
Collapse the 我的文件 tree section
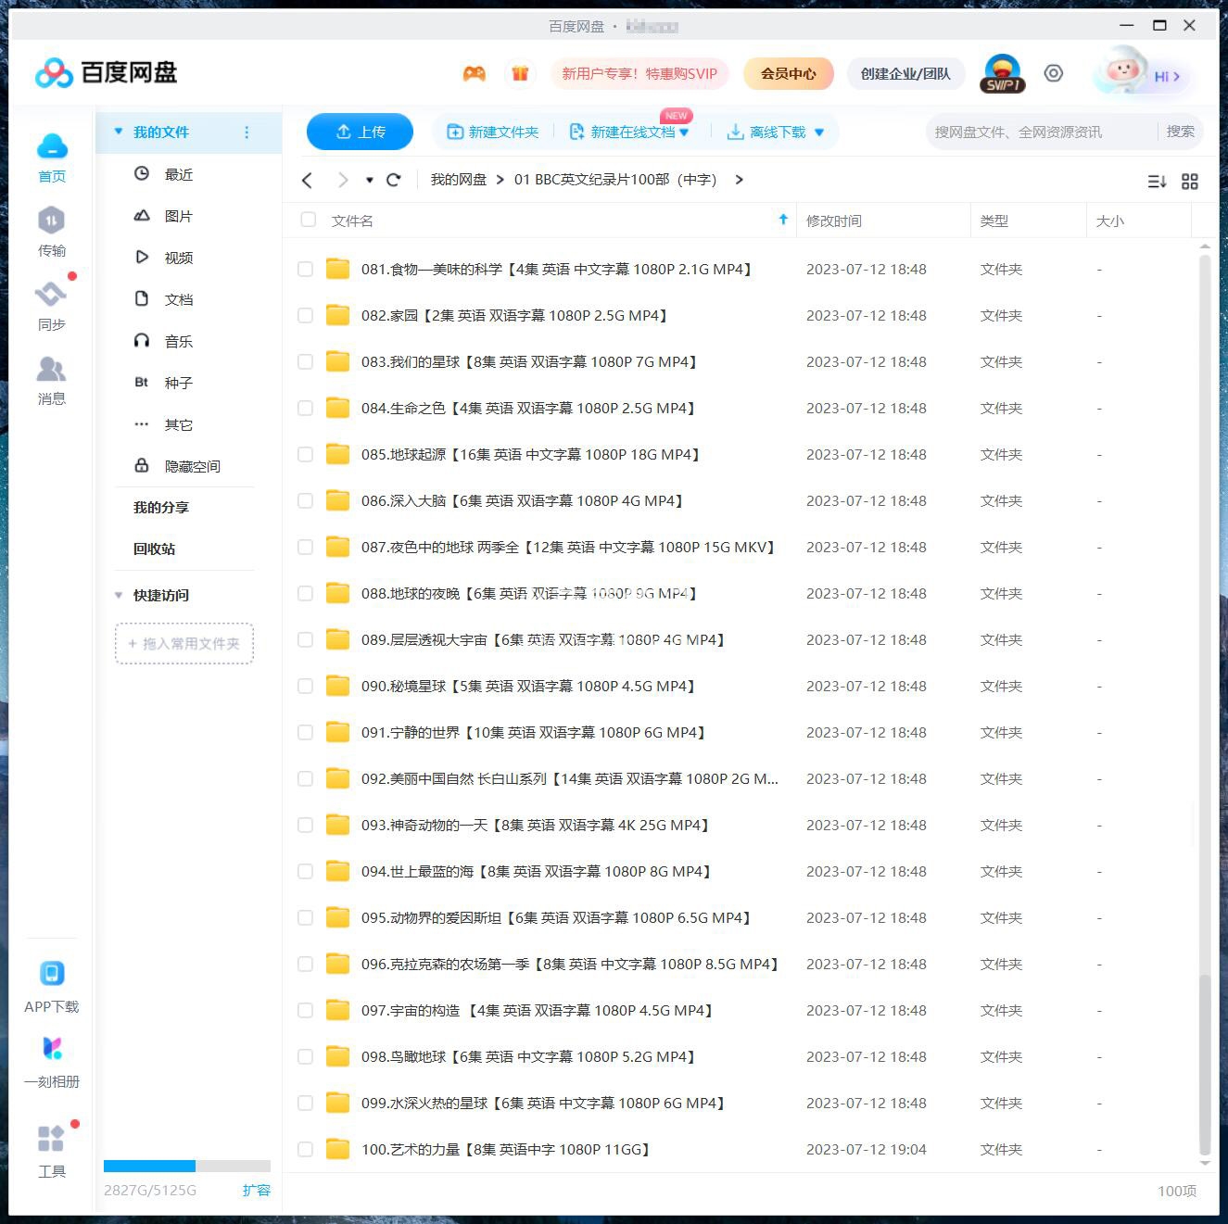pyautogui.click(x=119, y=132)
